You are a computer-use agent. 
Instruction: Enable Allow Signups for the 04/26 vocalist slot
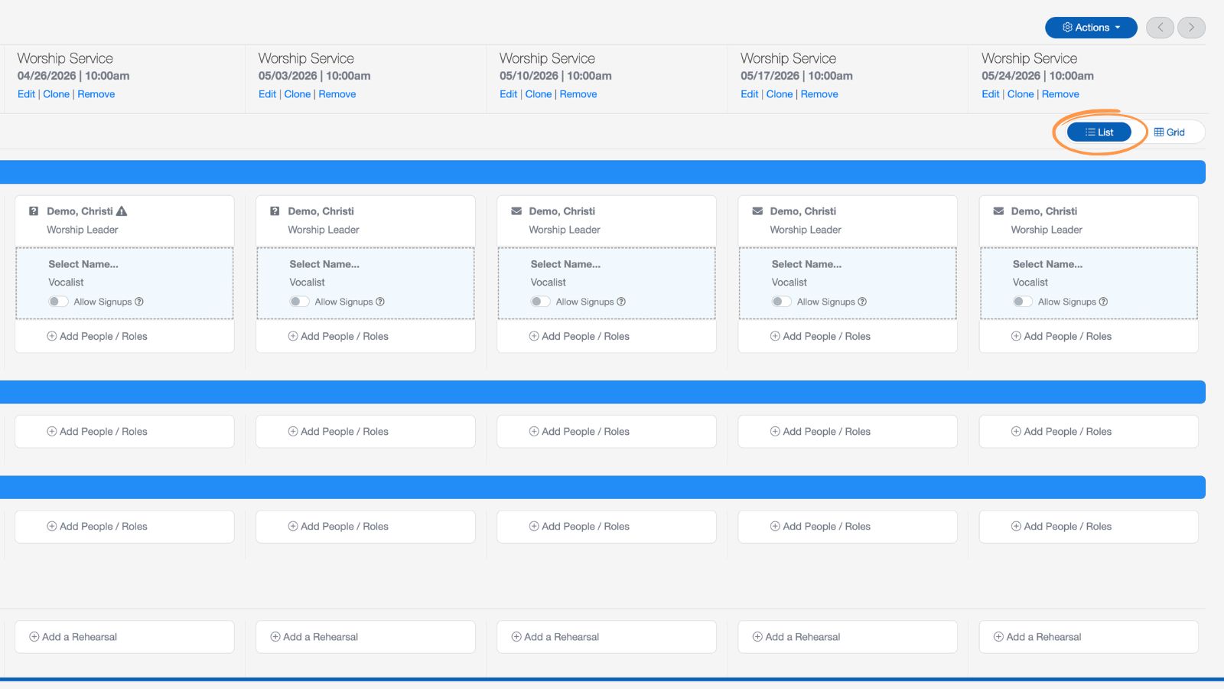(57, 302)
